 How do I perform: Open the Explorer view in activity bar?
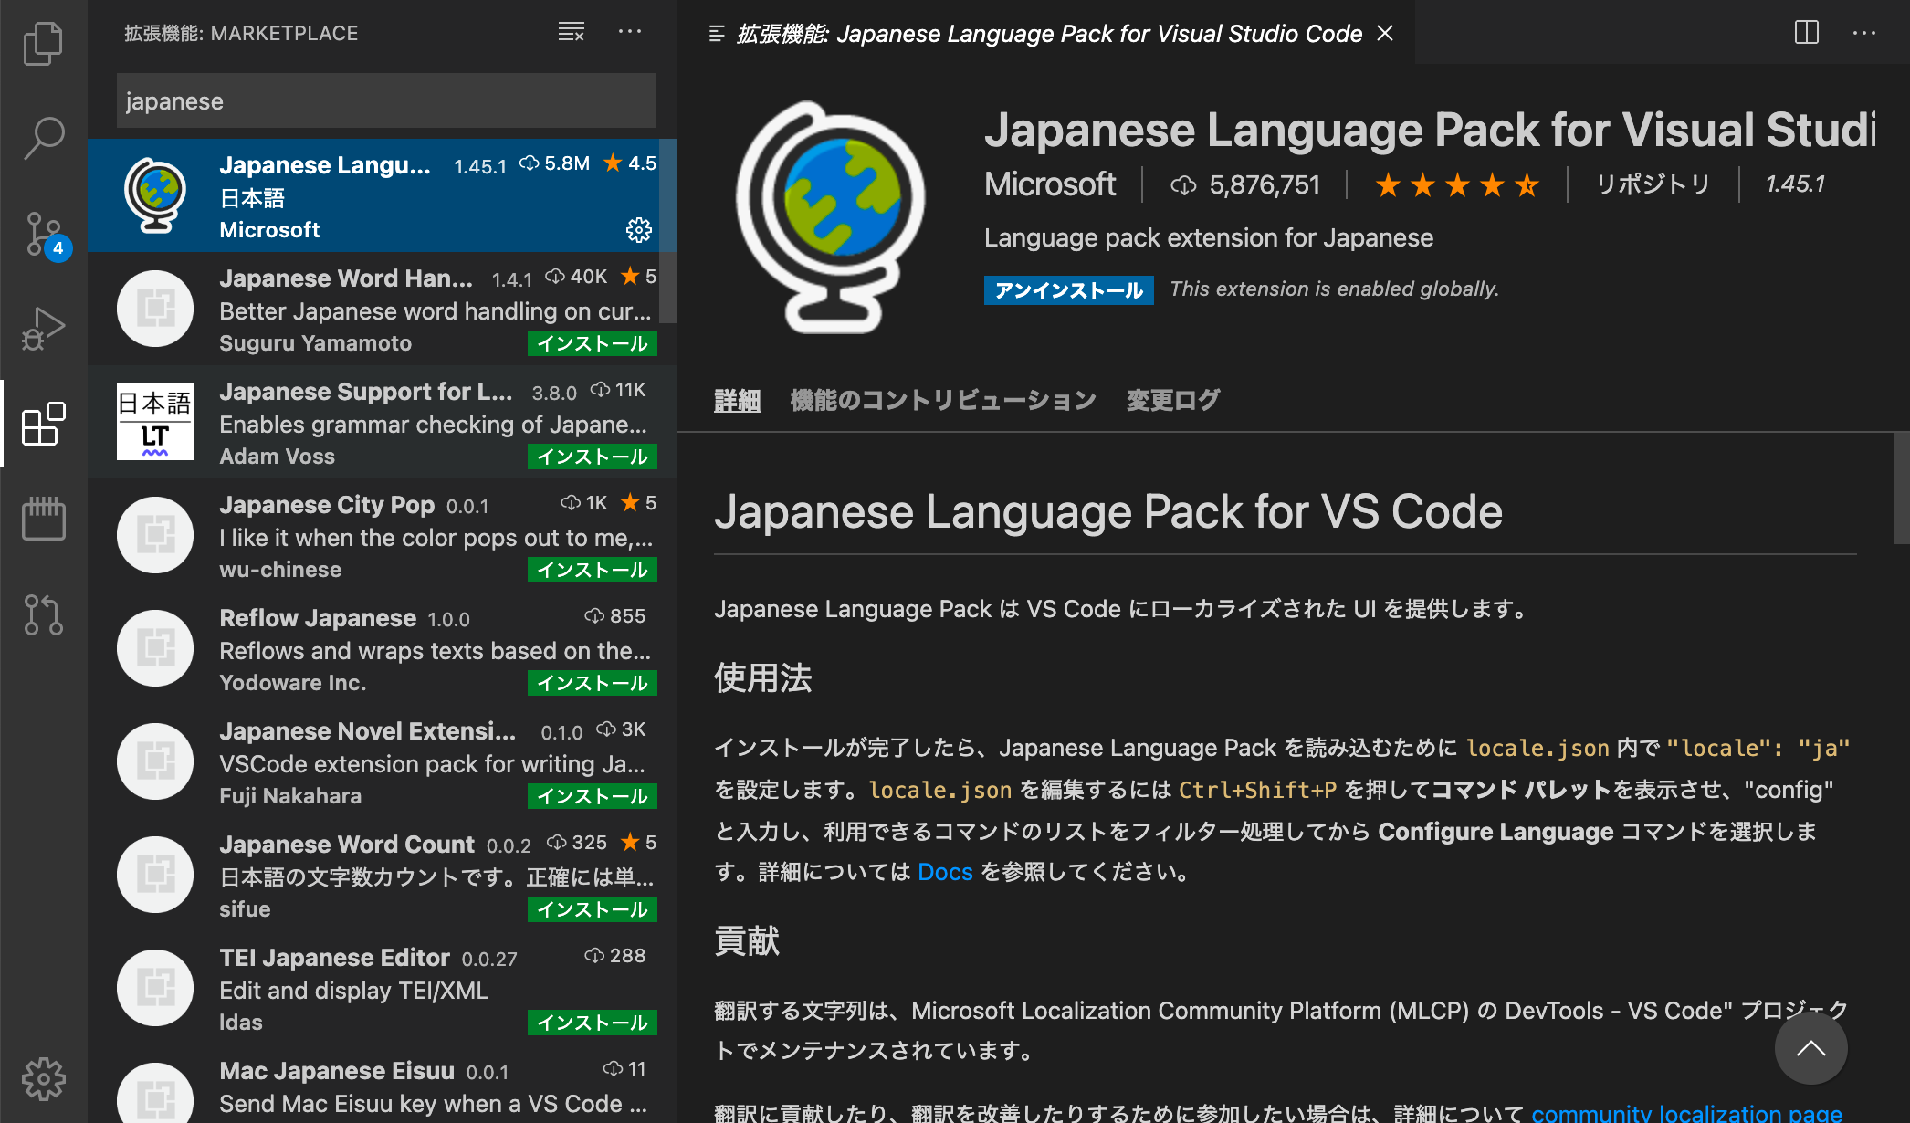click(43, 43)
